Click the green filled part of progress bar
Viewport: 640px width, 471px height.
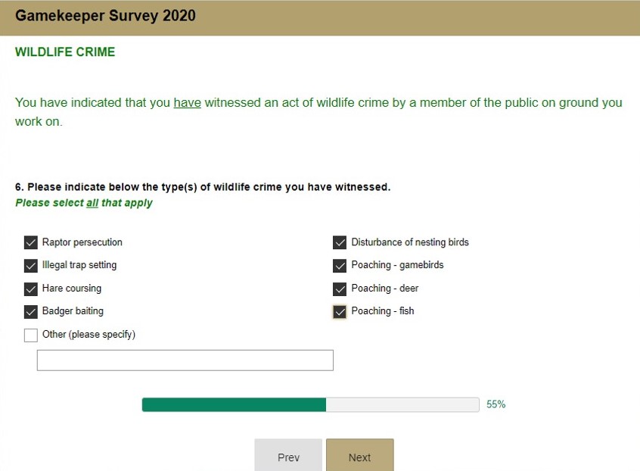pos(234,405)
